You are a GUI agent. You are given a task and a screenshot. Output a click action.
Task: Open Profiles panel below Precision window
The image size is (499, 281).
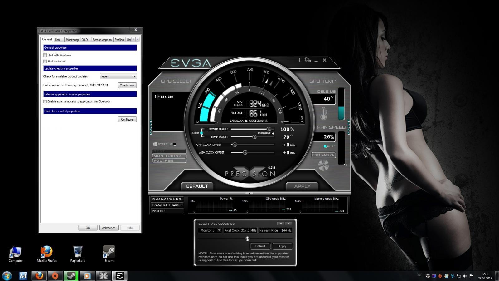(167, 211)
